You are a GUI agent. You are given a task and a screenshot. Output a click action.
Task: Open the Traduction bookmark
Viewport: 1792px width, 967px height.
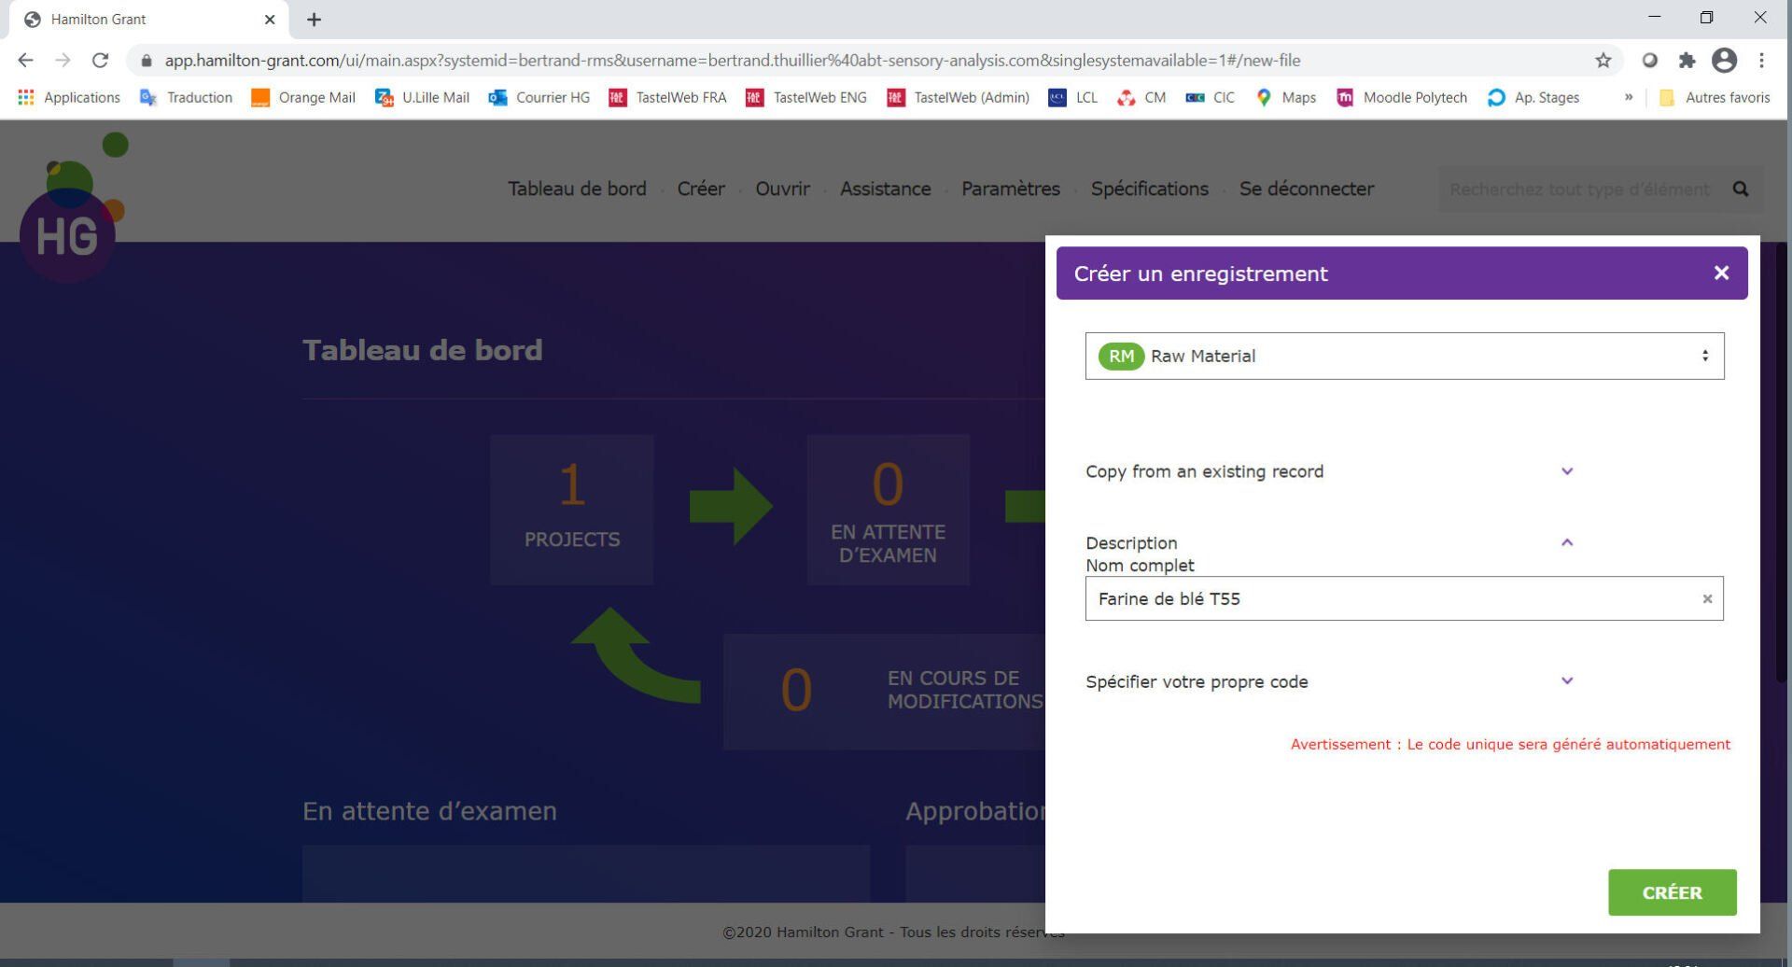point(198,97)
